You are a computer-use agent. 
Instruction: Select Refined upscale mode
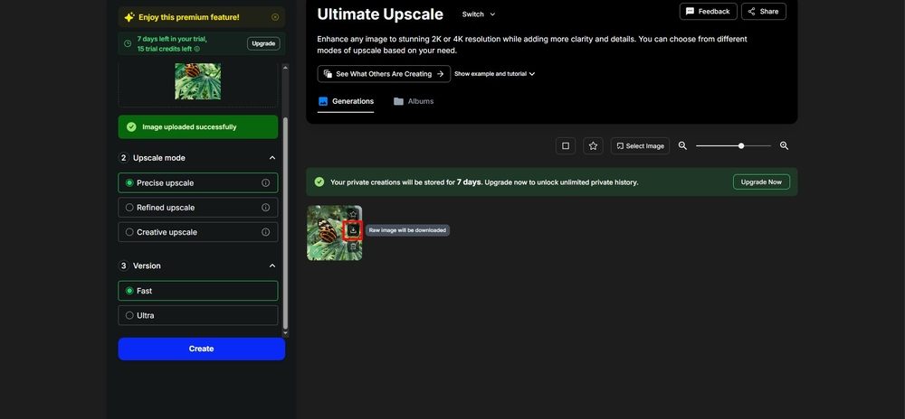(x=198, y=208)
